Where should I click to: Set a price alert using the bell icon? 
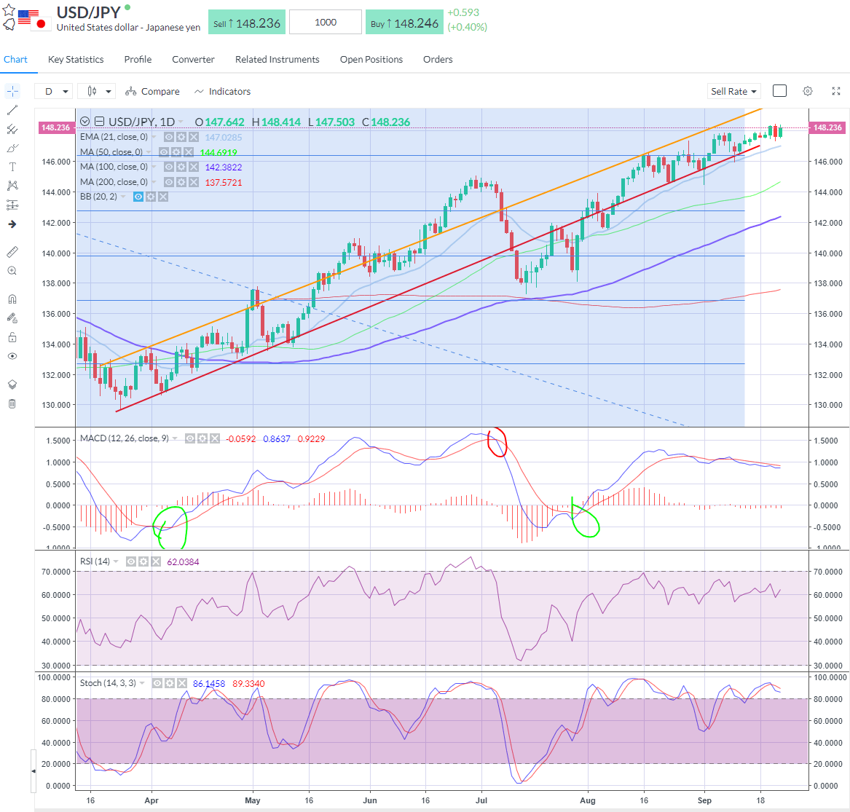[9, 24]
